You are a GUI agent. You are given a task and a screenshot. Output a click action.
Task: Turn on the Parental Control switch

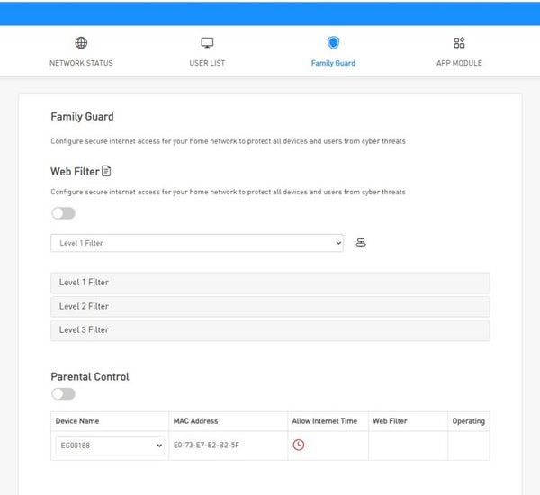pyautogui.click(x=63, y=394)
